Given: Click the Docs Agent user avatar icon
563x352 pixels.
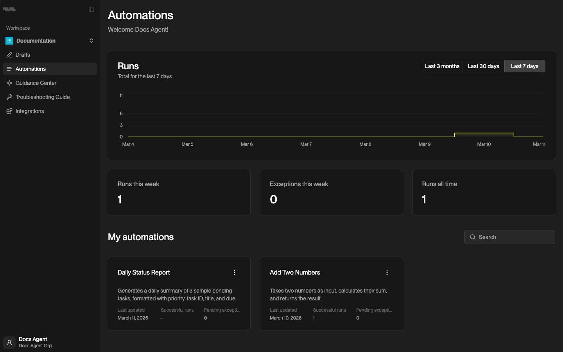Looking at the screenshot, I should coord(9,343).
